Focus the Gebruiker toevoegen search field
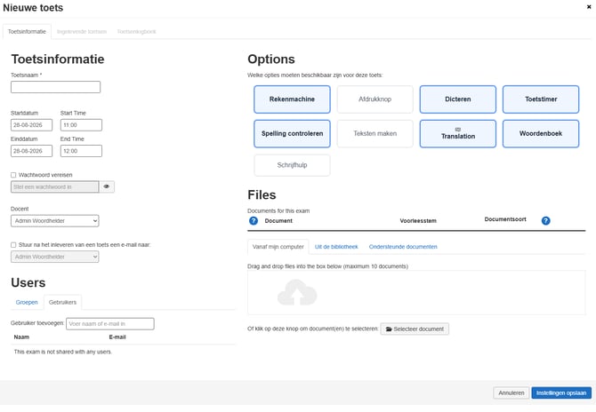The image size is (596, 412). [110, 323]
